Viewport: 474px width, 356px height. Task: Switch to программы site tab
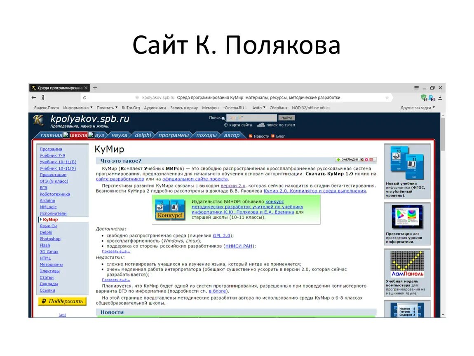click(x=174, y=136)
